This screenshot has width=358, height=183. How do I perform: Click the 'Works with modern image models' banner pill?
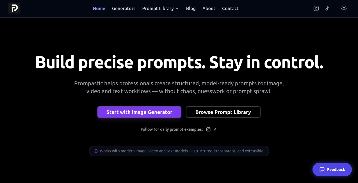179,151
